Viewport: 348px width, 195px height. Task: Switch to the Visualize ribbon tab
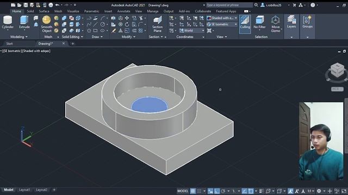[73, 11]
